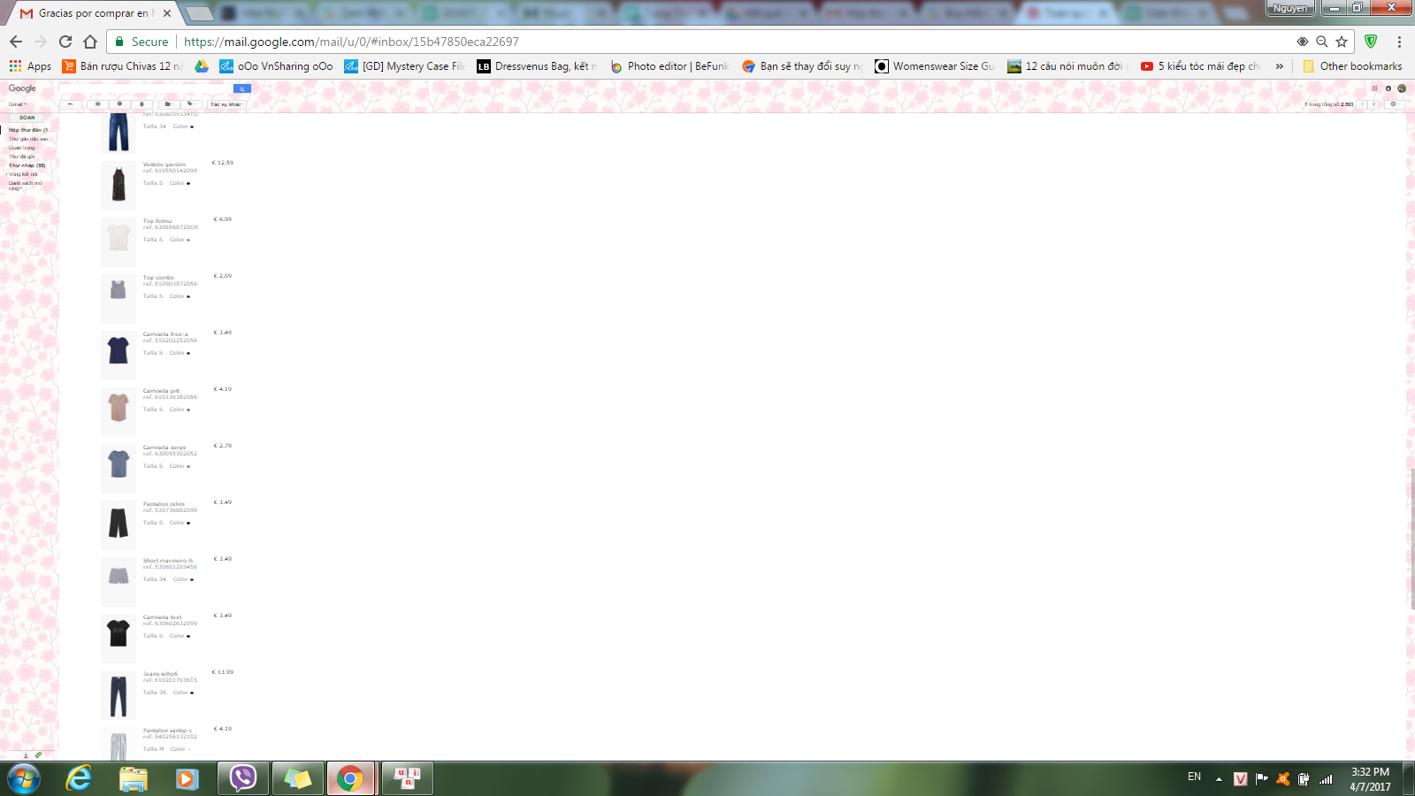1415x796 pixels.
Task: Expand the 'Tác vụ khác' more actions menu
Action: click(226, 104)
